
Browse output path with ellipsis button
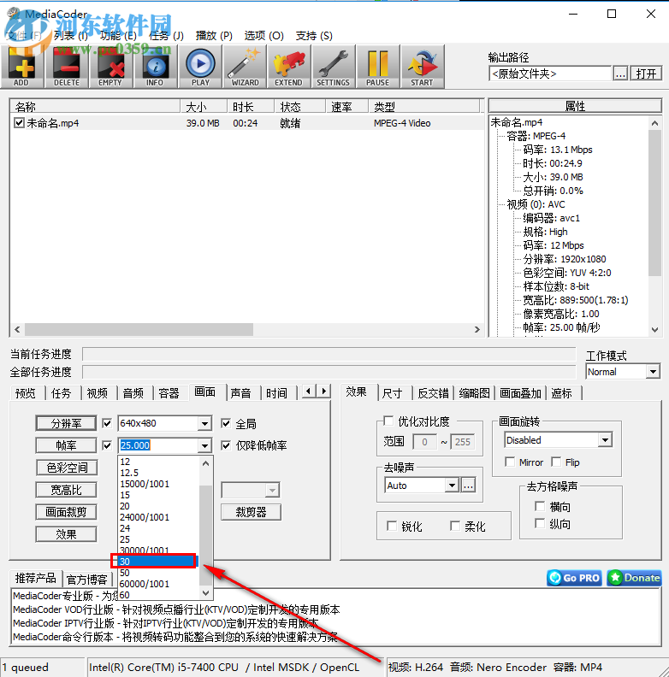pyautogui.click(x=620, y=74)
